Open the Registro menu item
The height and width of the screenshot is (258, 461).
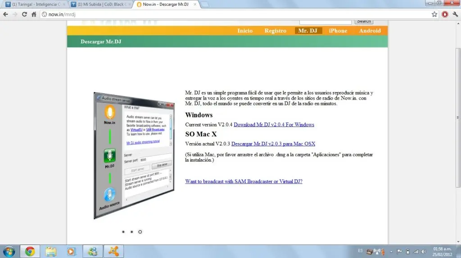pyautogui.click(x=275, y=31)
